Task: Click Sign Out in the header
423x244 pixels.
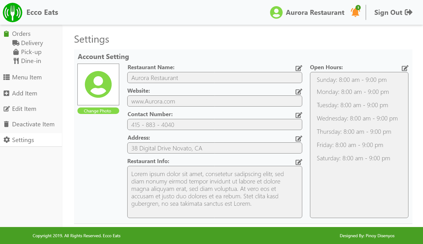Action: pyautogui.click(x=393, y=13)
